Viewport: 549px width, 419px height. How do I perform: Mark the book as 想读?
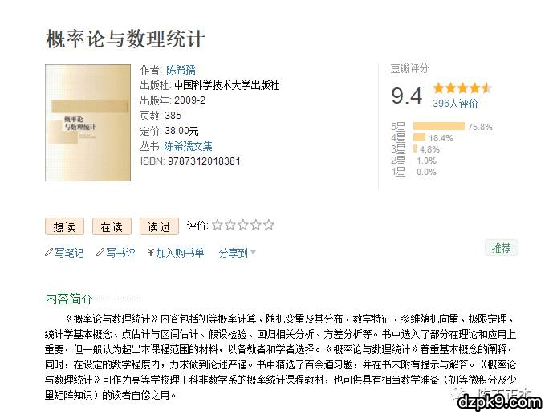tap(64, 227)
